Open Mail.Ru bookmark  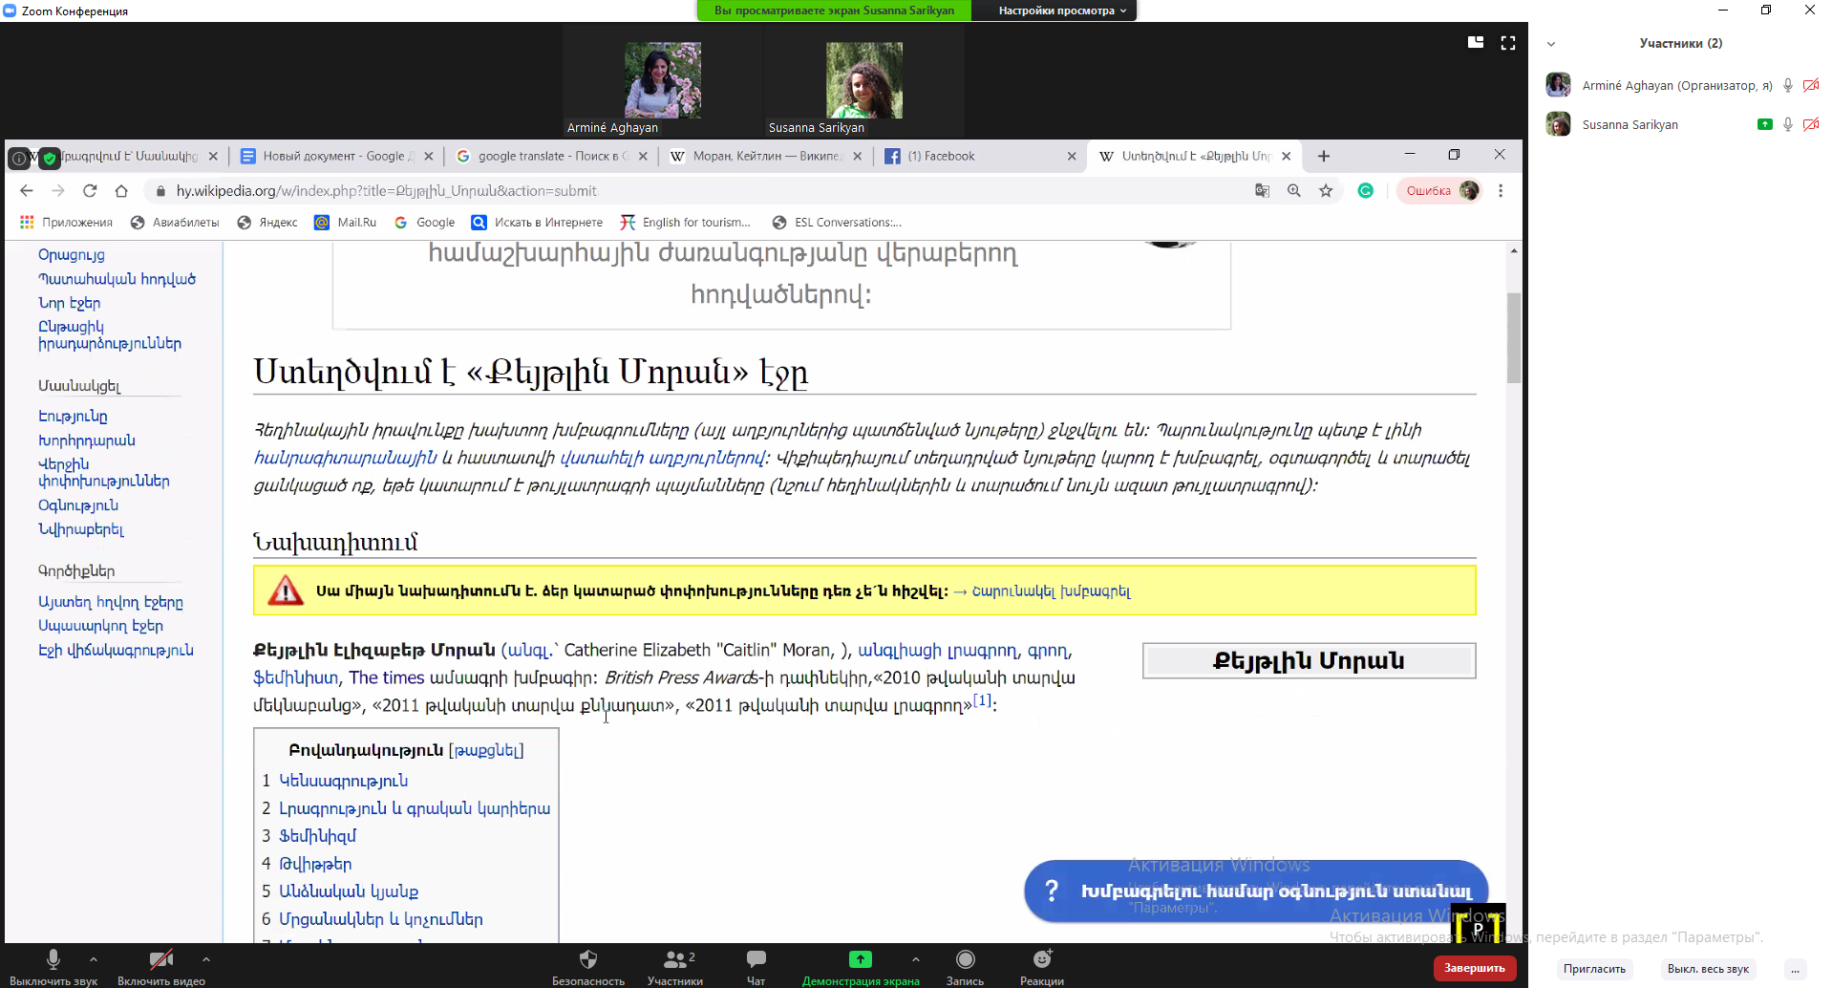[x=346, y=223]
